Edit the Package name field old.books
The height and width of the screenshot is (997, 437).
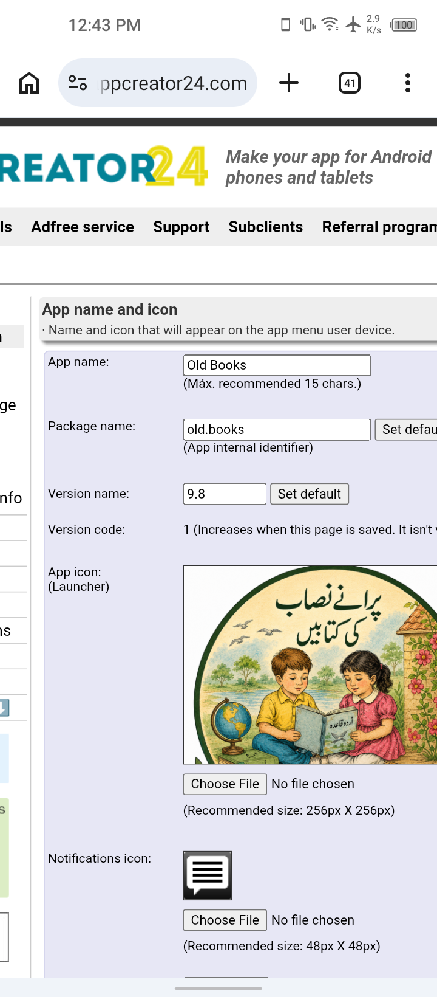[x=277, y=429]
